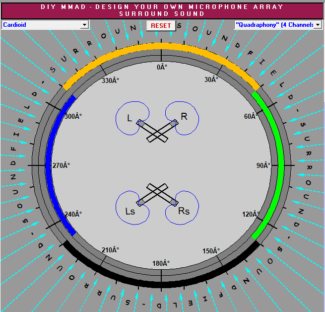Viewport: 325px width, 312px height.
Task: Select the Rs right-surround microphone
Action: click(175, 202)
